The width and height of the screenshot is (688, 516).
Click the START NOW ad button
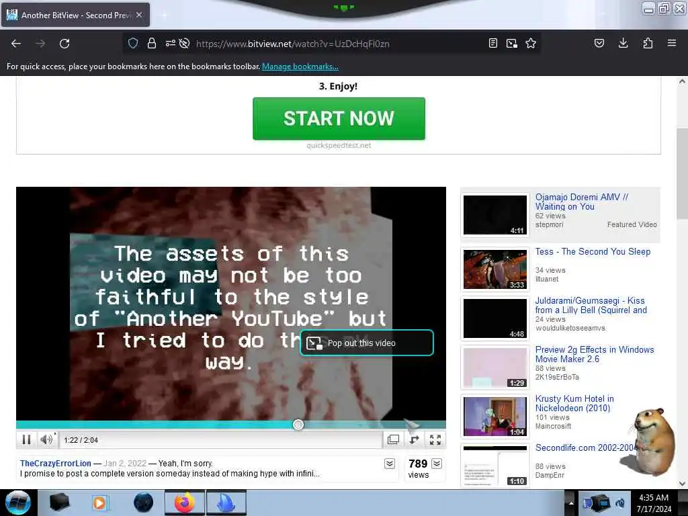point(339,118)
